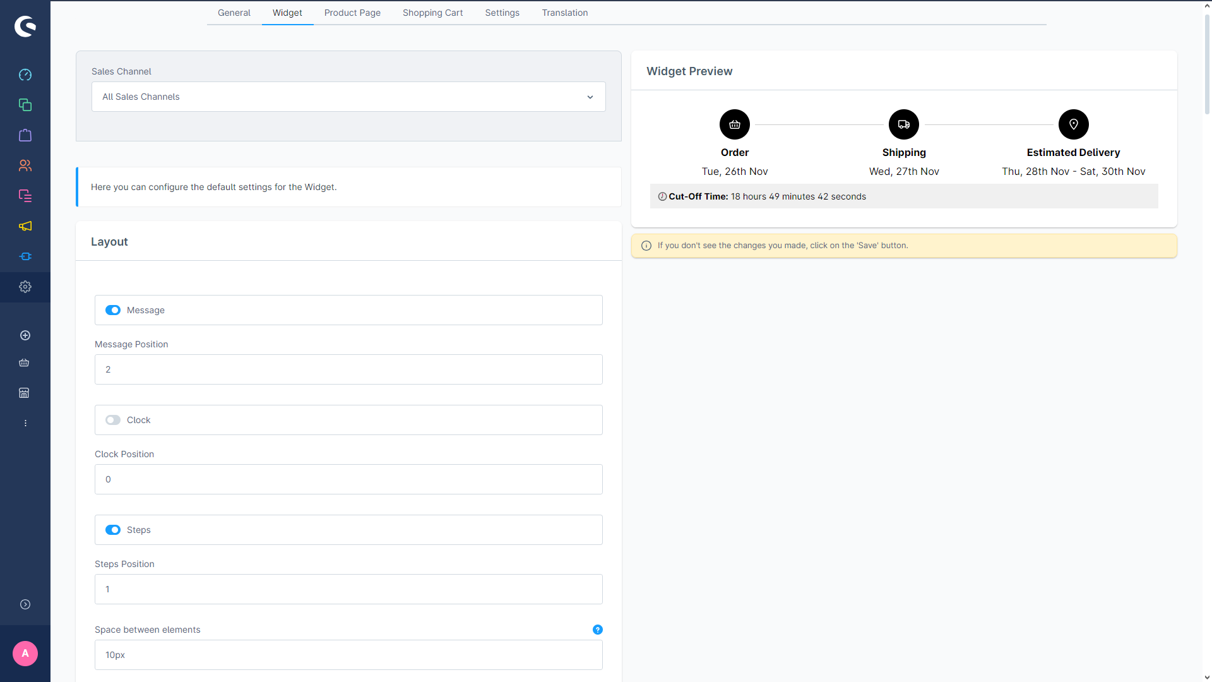Click the Estimated Delivery pin icon
Viewport: 1212px width, 682px height.
[1073, 124]
